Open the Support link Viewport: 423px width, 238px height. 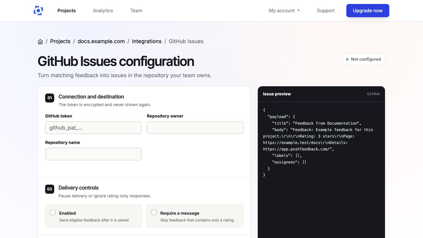(326, 11)
